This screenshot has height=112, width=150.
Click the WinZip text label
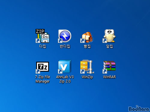87,77
